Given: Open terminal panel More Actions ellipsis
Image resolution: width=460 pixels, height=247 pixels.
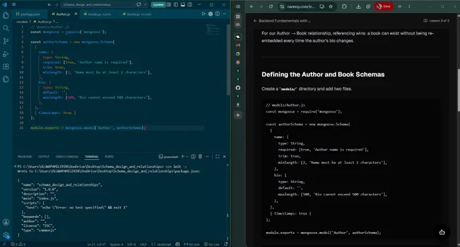Looking at the screenshot, I should click(208, 157).
